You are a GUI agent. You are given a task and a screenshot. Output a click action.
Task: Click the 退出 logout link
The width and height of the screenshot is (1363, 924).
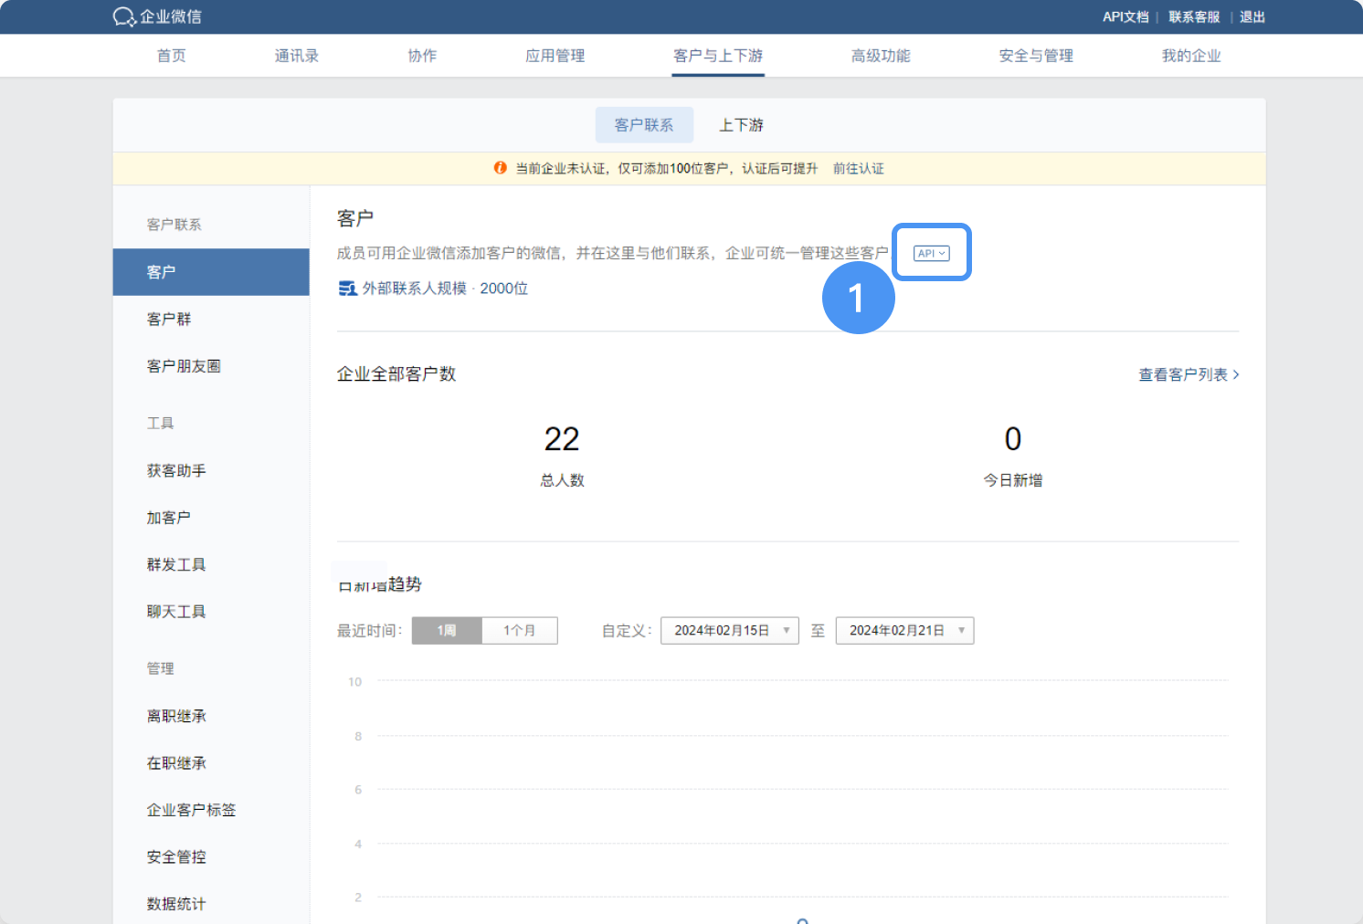pos(1252,17)
